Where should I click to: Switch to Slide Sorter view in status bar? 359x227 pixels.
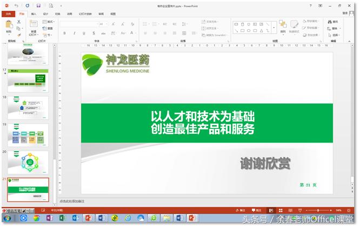(281, 210)
